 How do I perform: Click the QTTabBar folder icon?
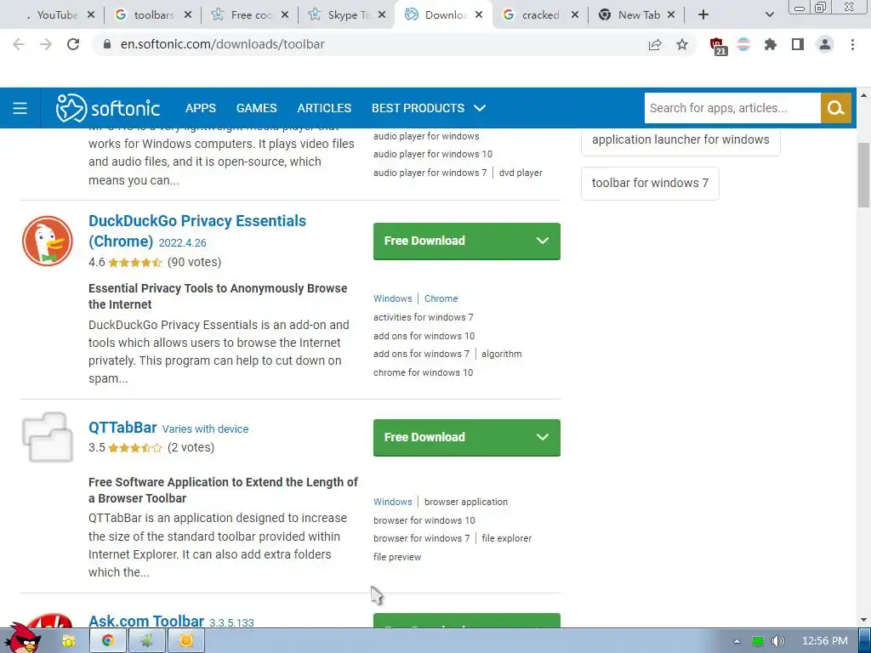[x=48, y=437]
